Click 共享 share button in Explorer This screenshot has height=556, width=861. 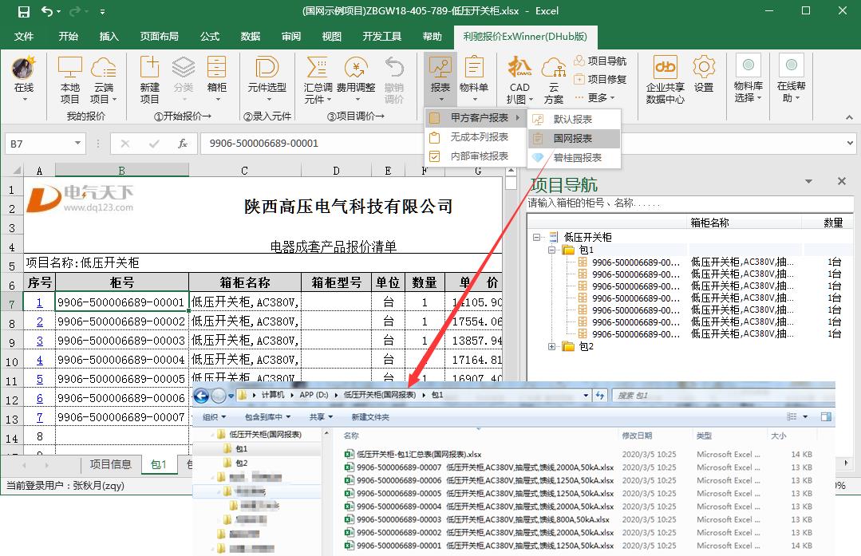click(x=321, y=417)
